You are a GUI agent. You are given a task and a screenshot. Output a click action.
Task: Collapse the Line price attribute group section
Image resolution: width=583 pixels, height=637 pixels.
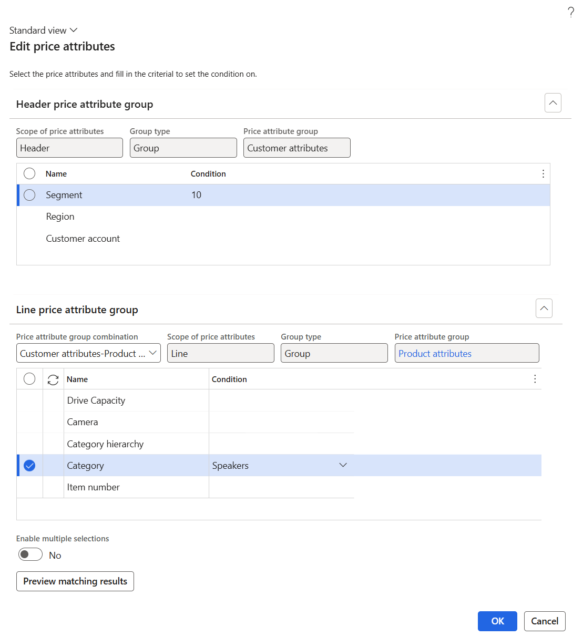coord(544,309)
